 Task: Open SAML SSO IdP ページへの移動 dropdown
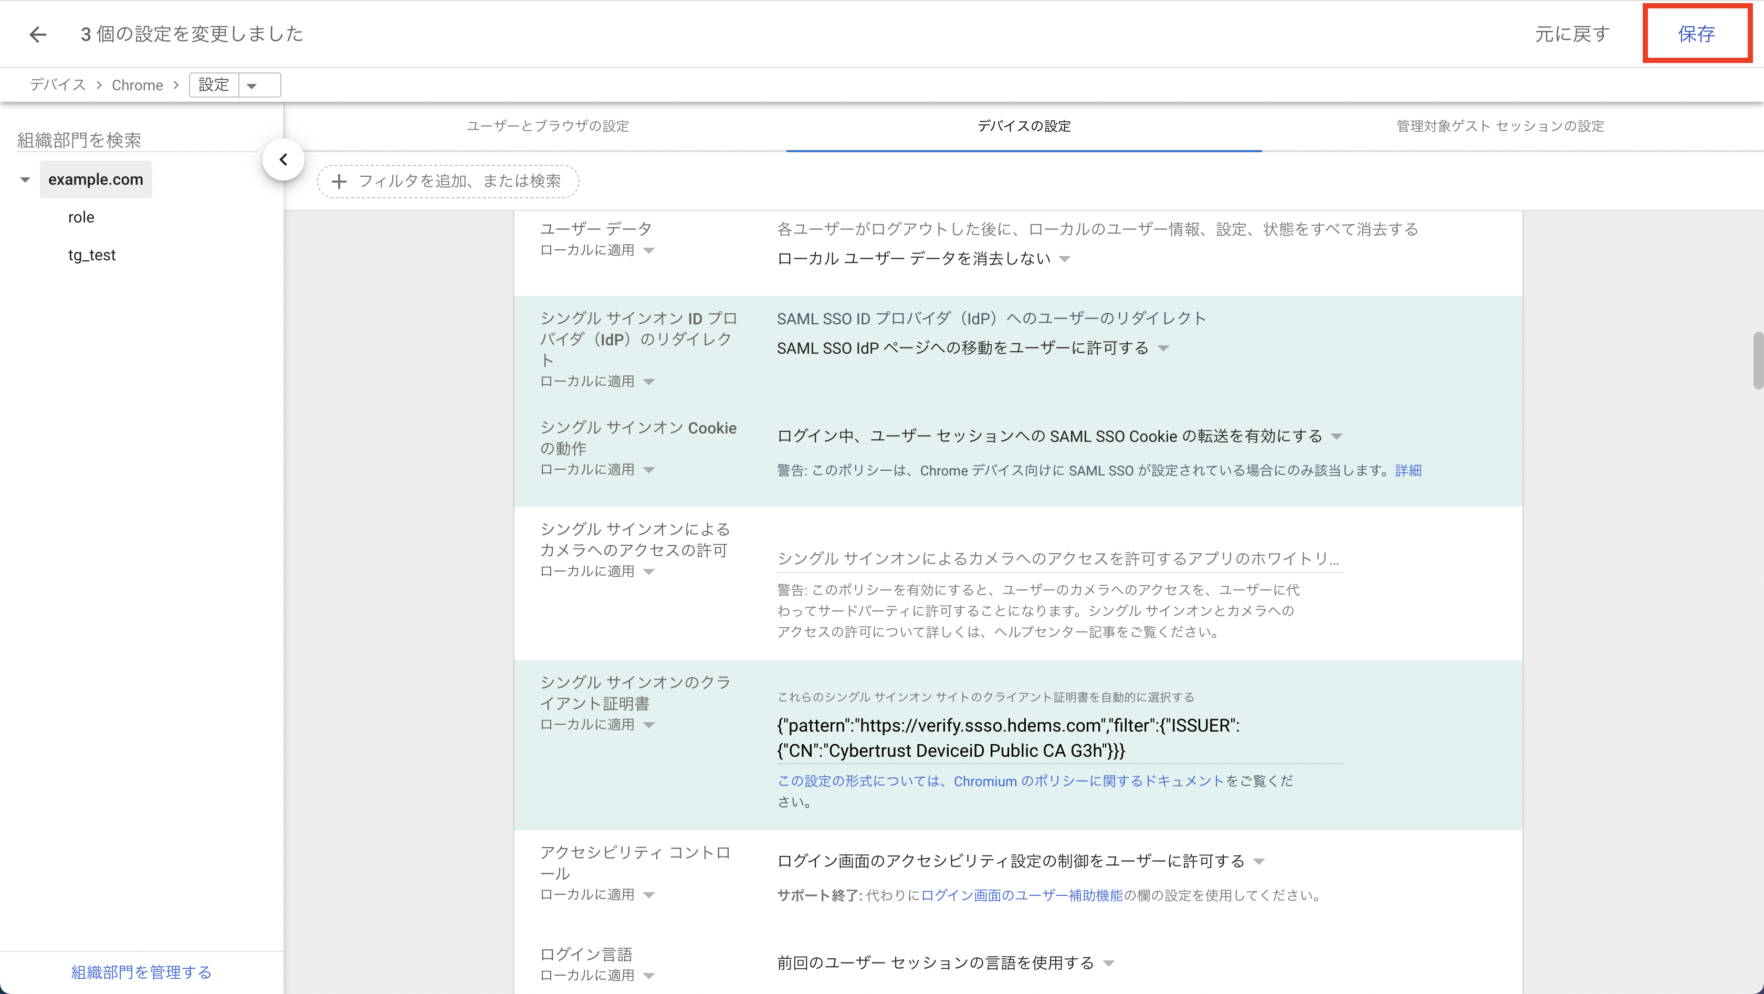pyautogui.click(x=972, y=348)
